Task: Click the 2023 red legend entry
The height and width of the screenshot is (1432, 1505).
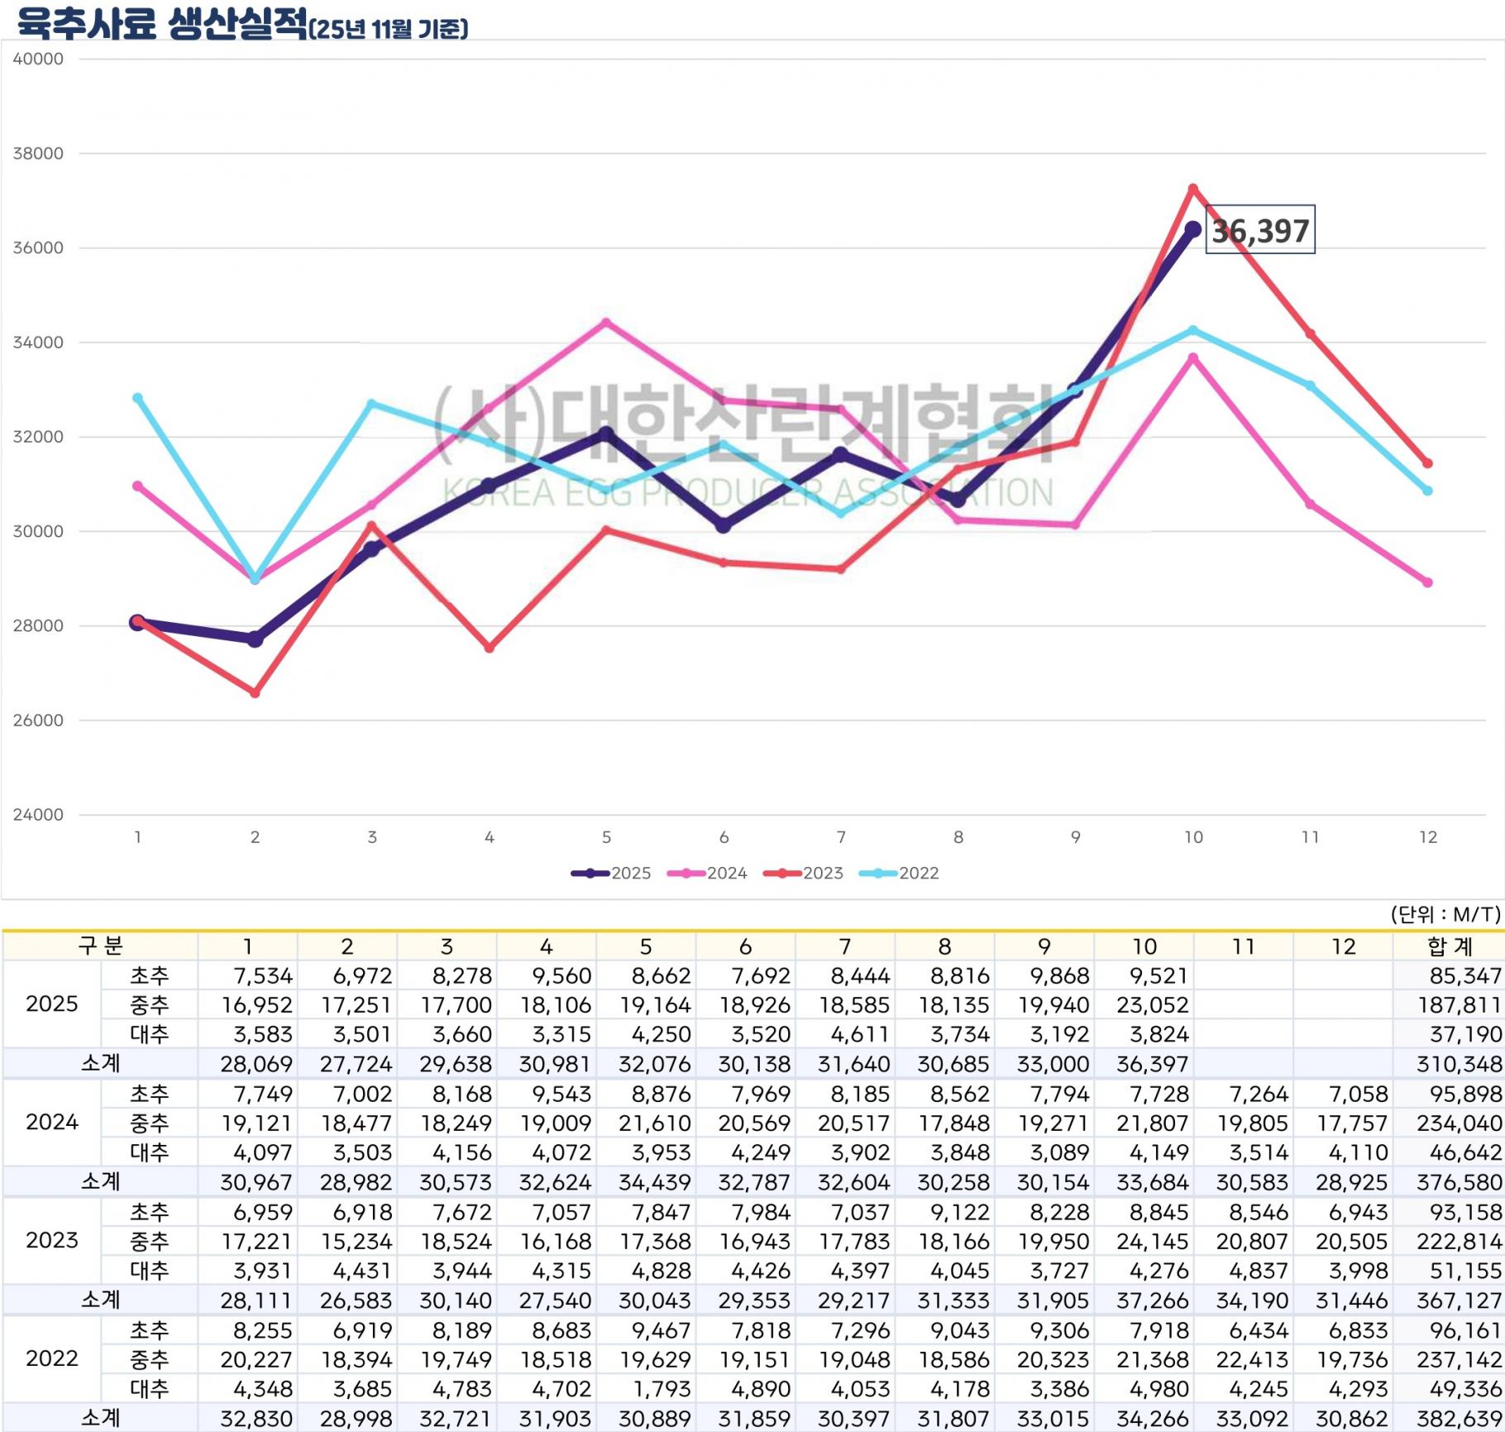Action: 803,874
